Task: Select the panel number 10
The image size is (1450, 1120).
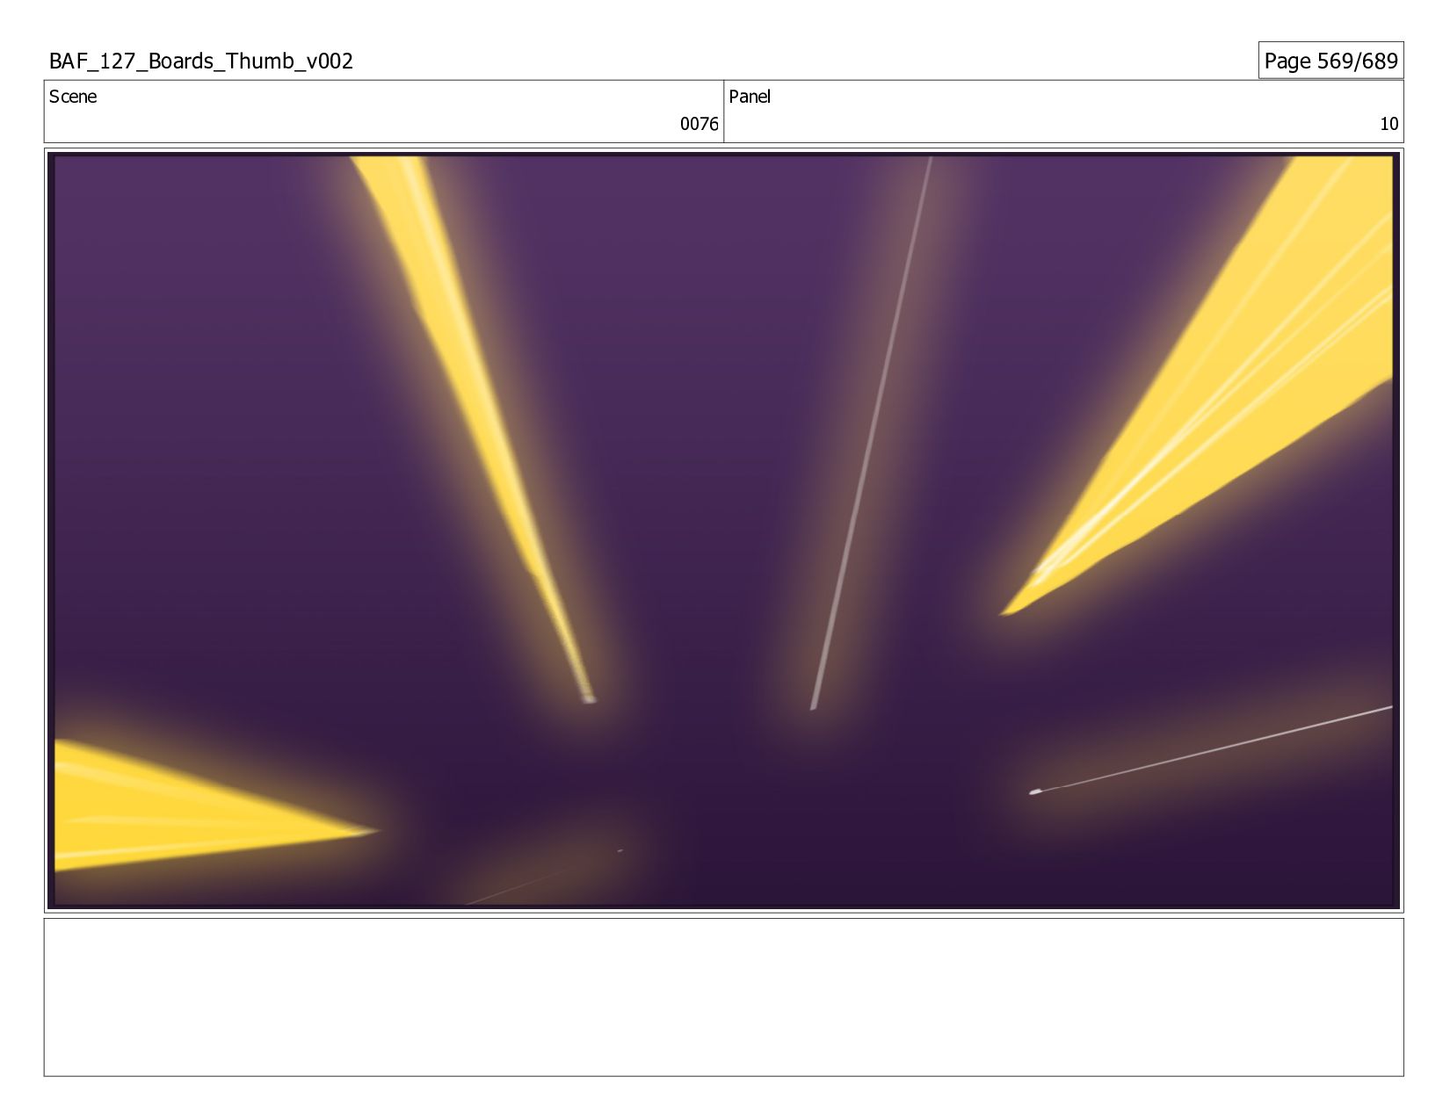Action: pyautogui.click(x=1388, y=124)
